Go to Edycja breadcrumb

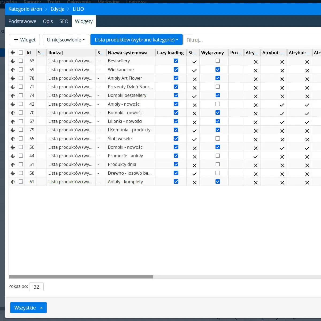click(x=57, y=9)
